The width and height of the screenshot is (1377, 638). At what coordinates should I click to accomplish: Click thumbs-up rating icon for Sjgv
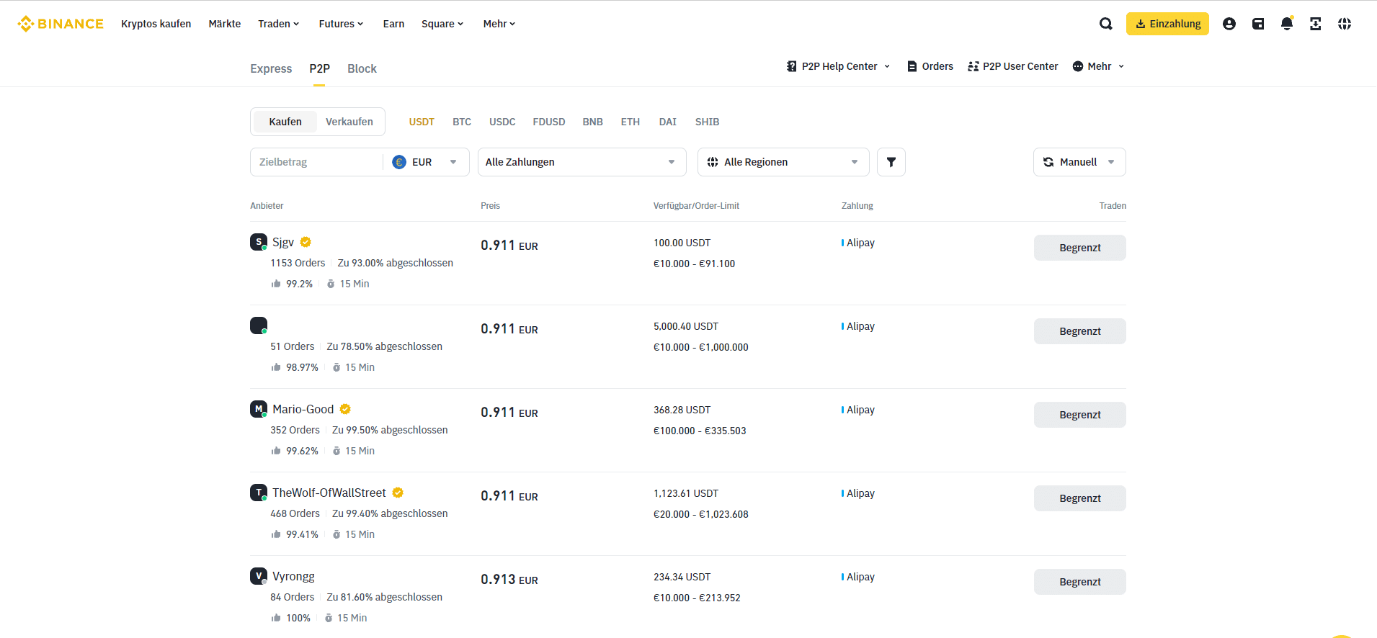(x=276, y=284)
